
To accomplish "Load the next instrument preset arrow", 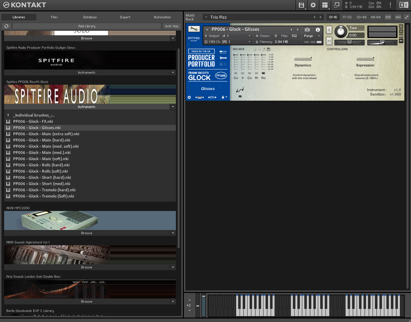I will pyautogui.click(x=297, y=30).
